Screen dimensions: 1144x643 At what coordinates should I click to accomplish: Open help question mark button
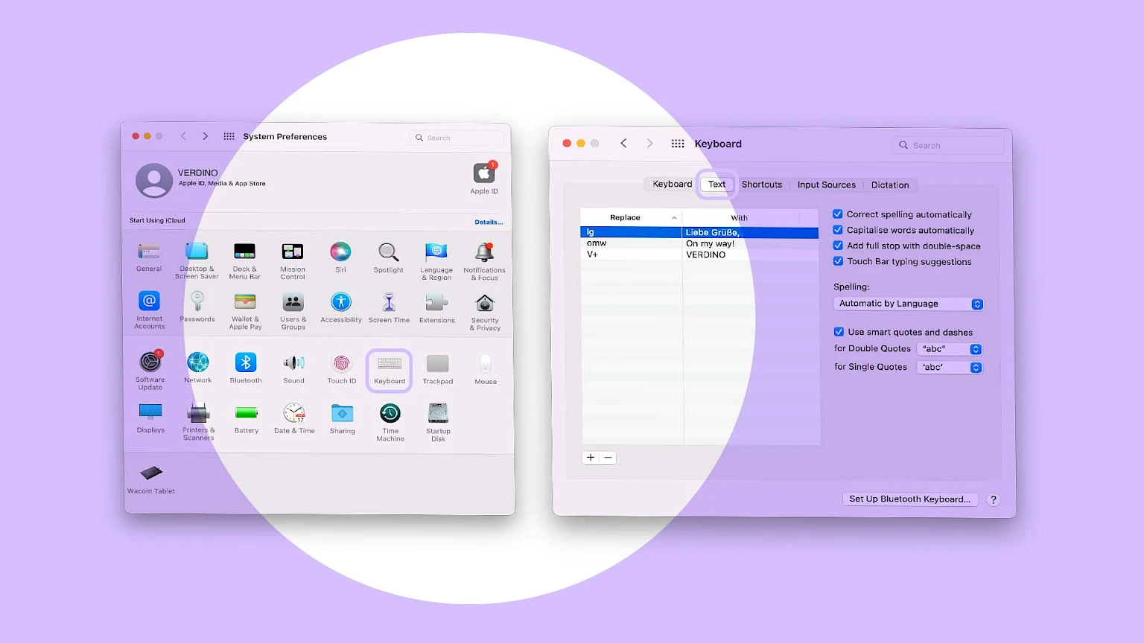[993, 500]
